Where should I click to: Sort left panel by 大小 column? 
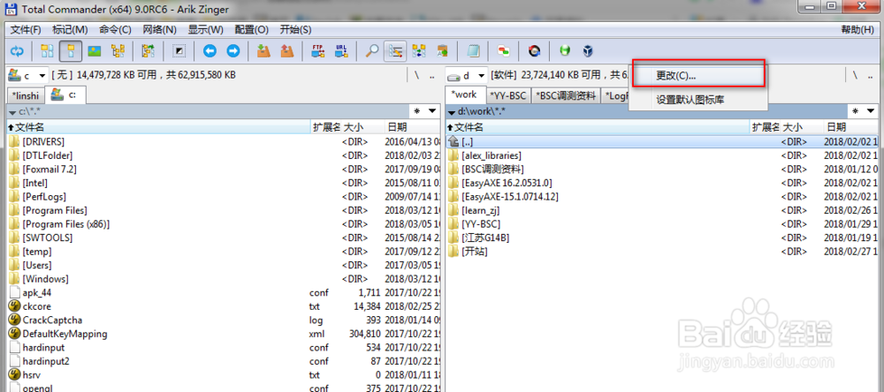pyautogui.click(x=362, y=128)
